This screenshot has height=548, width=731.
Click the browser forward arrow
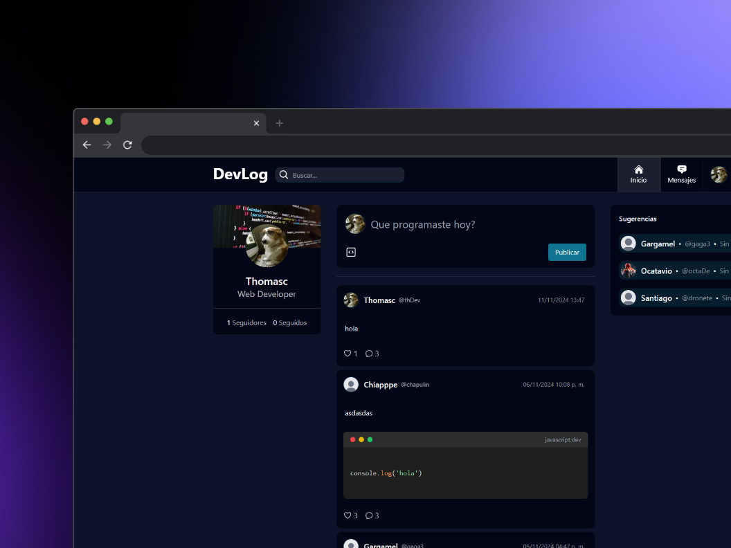(x=107, y=145)
